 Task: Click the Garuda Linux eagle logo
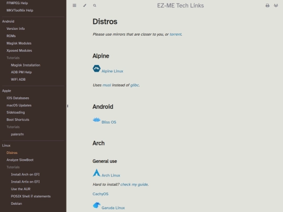tap(96, 205)
